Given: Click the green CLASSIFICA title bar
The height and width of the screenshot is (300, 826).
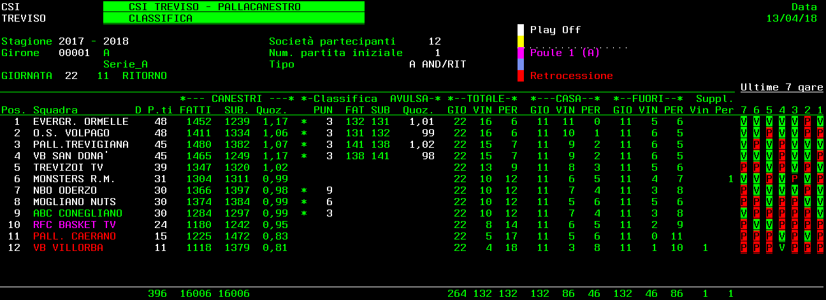Looking at the screenshot, I should click(233, 18).
